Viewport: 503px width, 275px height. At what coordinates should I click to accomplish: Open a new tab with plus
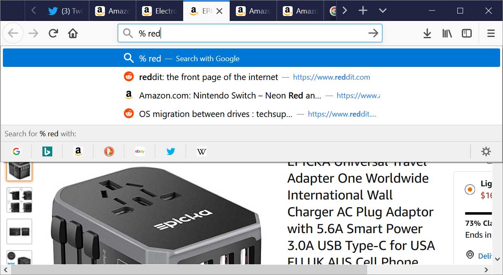363,11
